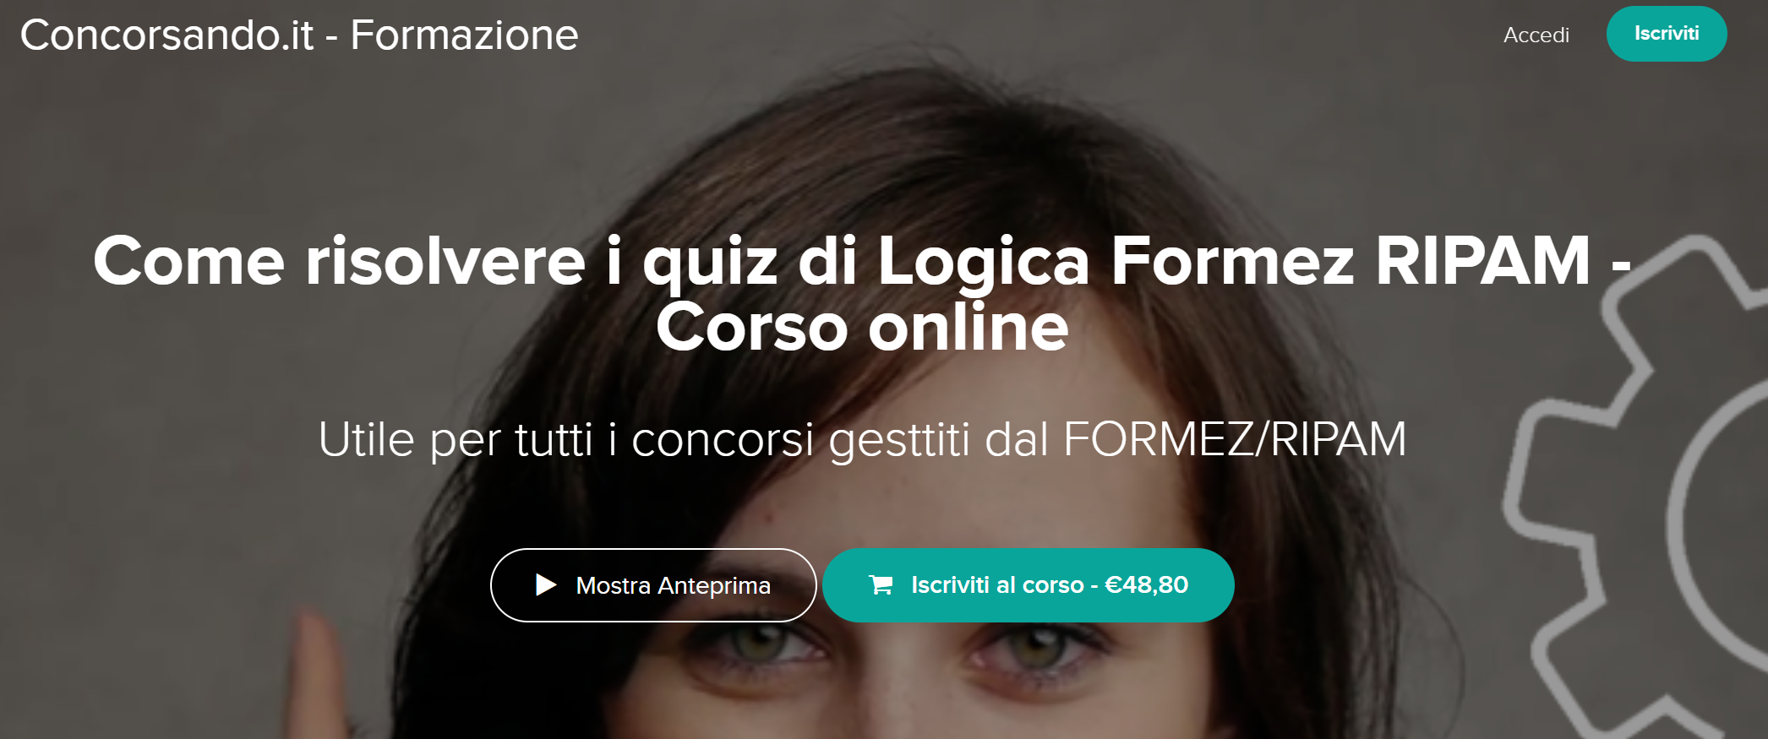Click the word 'RIPAM' in the heading
This screenshot has height=739, width=1768.
coord(1482,260)
